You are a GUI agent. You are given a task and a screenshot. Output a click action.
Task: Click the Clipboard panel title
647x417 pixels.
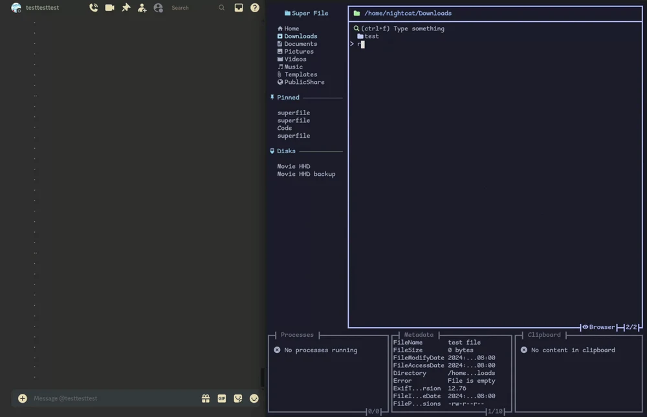[544, 334]
